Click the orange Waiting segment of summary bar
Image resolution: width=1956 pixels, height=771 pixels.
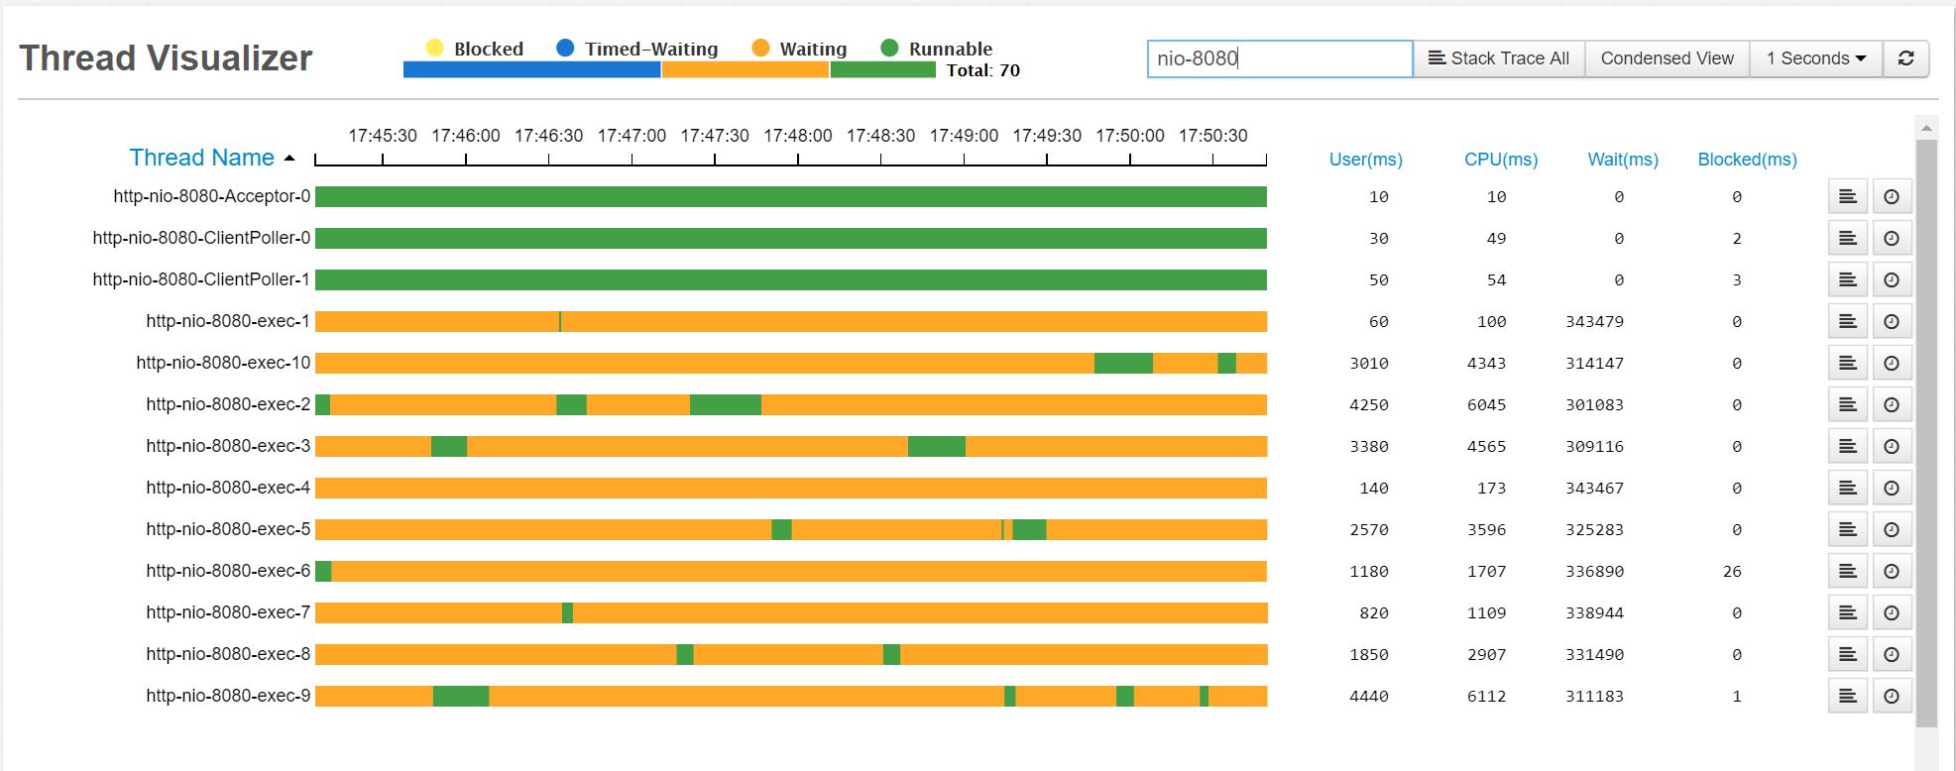(745, 70)
